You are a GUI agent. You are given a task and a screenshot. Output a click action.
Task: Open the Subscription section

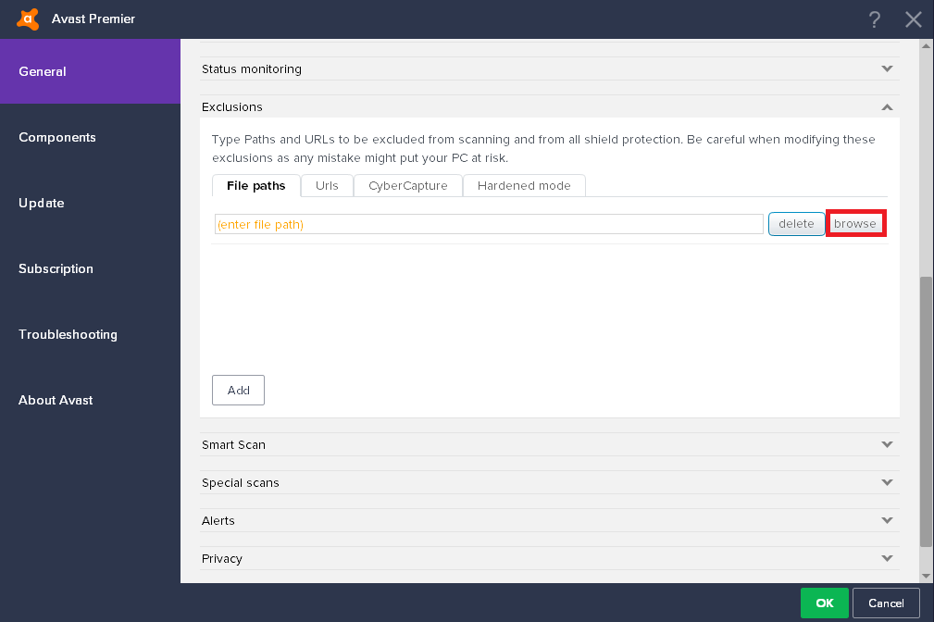point(90,268)
